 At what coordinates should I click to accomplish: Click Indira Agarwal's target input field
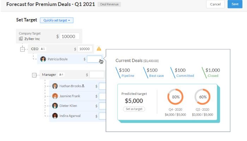tap(102, 116)
